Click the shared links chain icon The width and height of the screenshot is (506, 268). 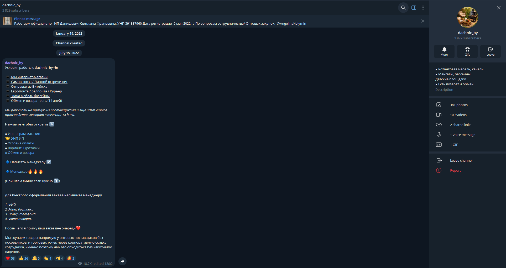(439, 125)
